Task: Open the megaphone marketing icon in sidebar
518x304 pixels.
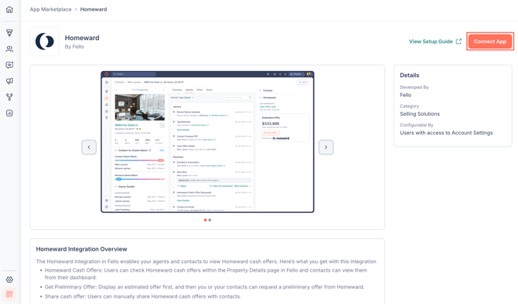Action: [x=9, y=81]
